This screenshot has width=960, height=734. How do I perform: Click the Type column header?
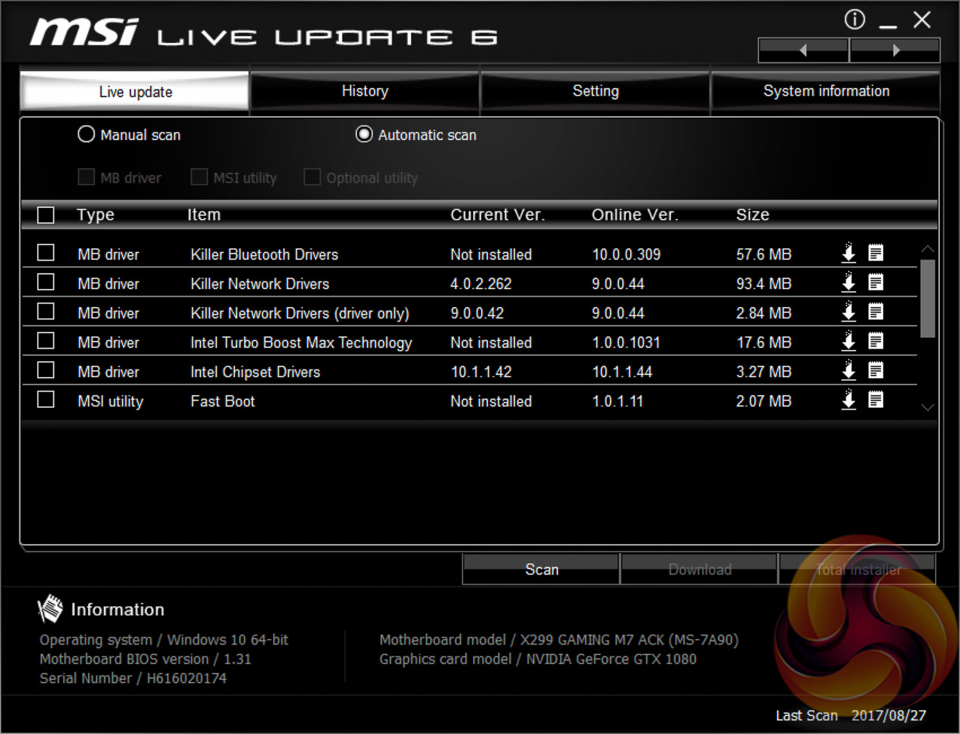(96, 215)
